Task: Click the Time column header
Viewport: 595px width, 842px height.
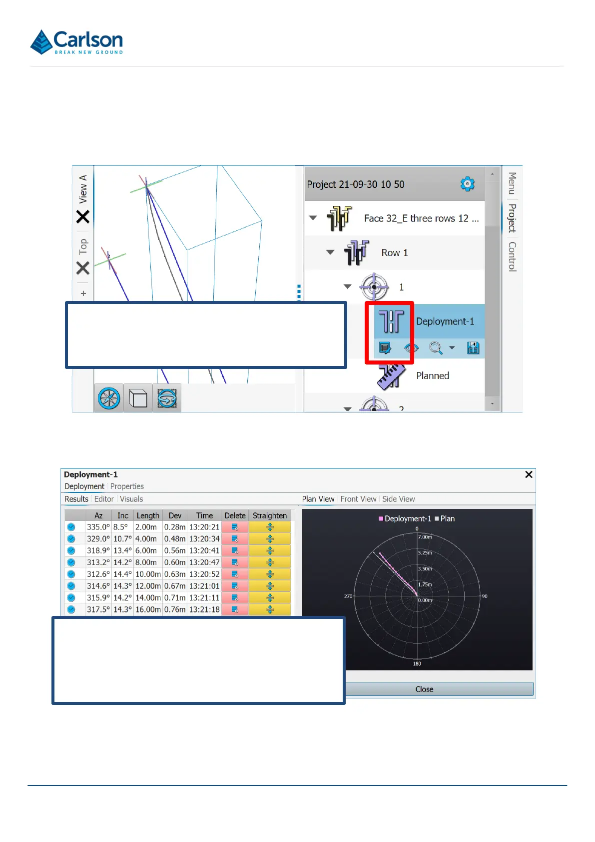Action: tap(204, 515)
